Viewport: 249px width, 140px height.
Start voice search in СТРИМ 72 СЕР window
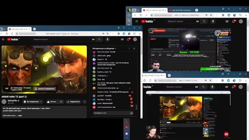[212, 87]
